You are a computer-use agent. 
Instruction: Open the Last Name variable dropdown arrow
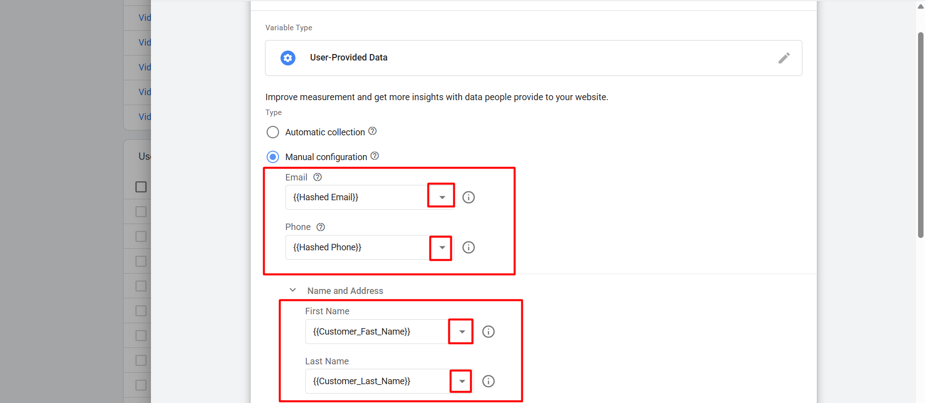[x=462, y=381]
